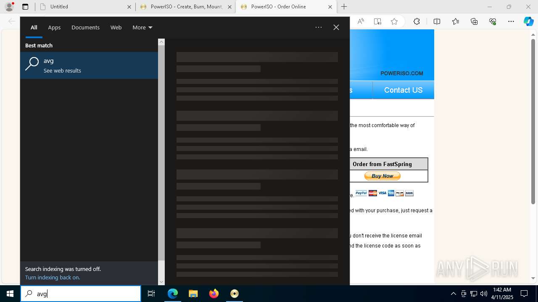Open the All search filter tab
Viewport: 538px width, 302px height.
click(x=34, y=27)
